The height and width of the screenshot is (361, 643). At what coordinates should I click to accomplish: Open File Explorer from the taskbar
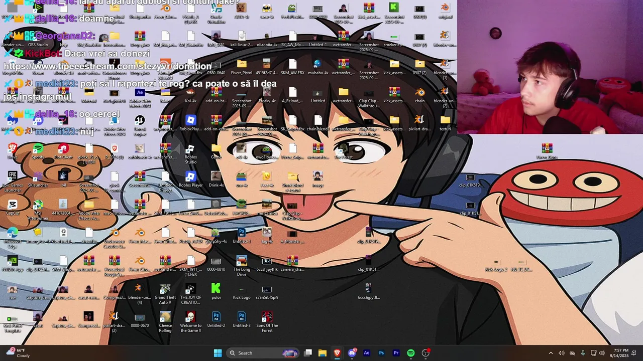pos(323,353)
